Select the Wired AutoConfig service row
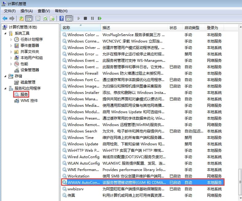242x201 pixels. click(x=142, y=157)
